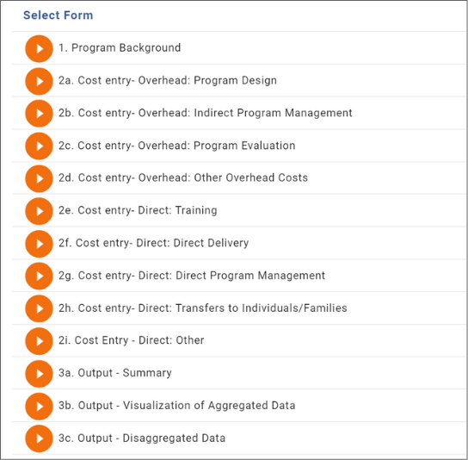Click the 'Select Form' heading
This screenshot has width=468, height=460.
point(58,16)
